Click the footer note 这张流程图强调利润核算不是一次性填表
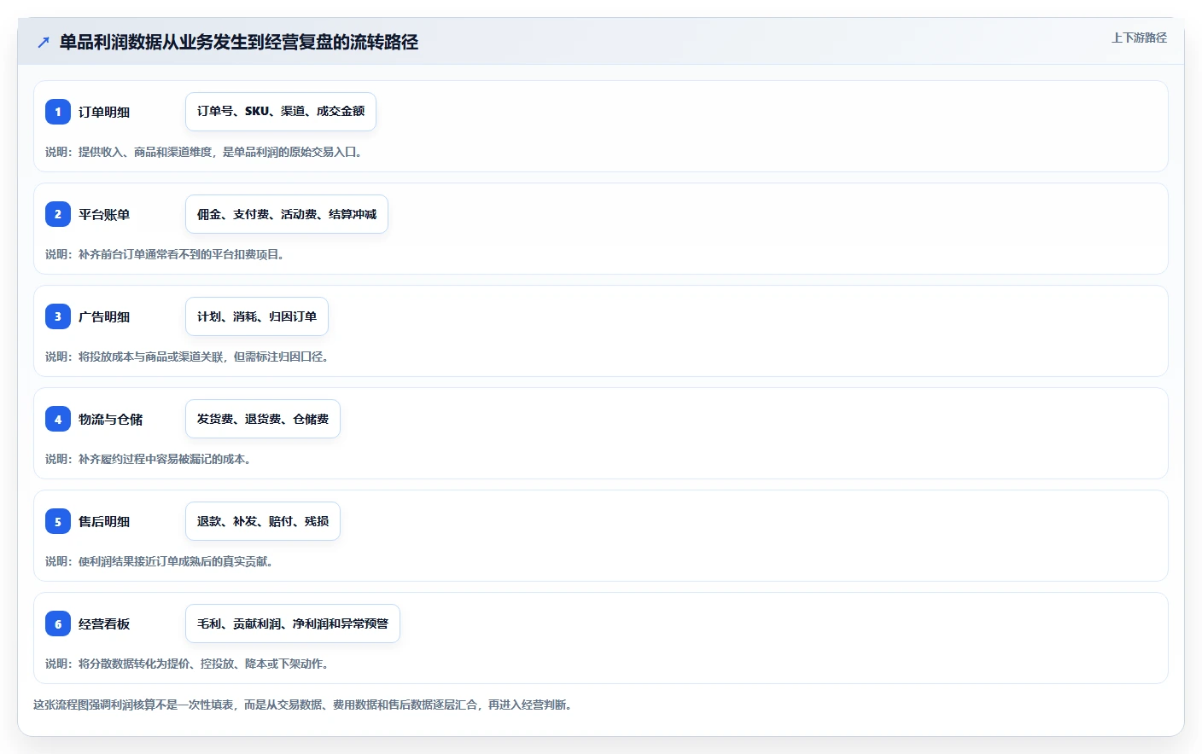Image resolution: width=1202 pixels, height=754 pixels. coord(303,705)
